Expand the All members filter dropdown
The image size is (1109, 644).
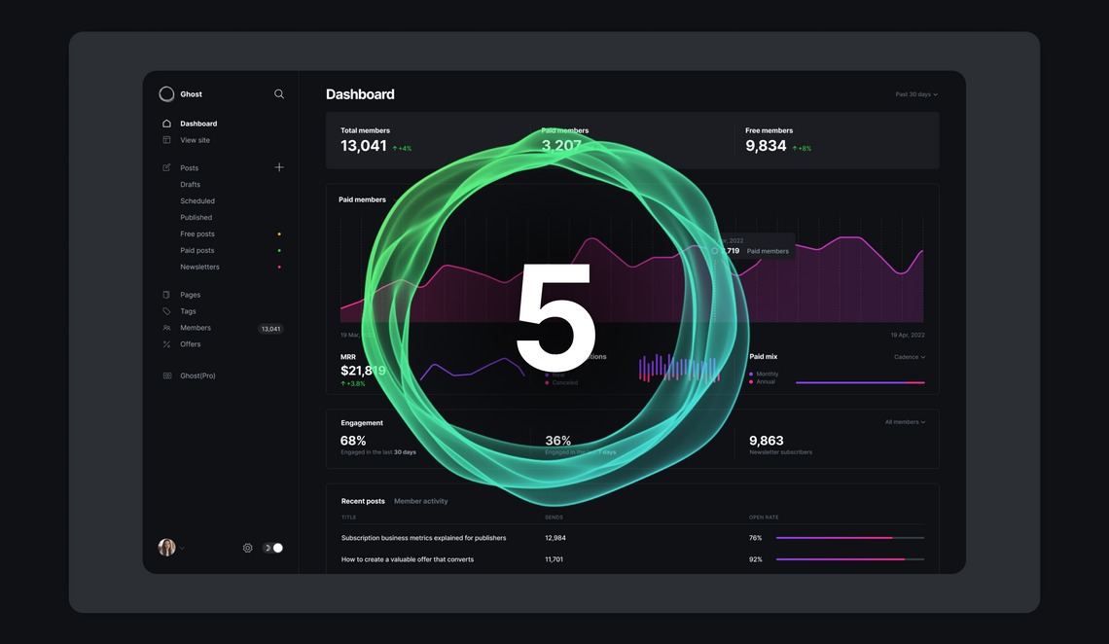903,422
